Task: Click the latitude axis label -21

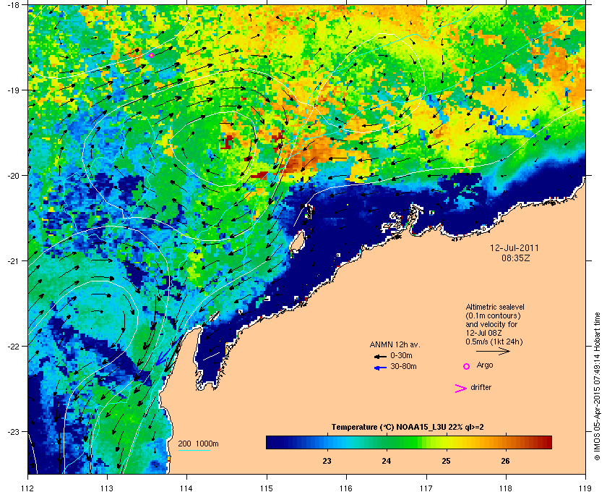Action: (x=13, y=261)
